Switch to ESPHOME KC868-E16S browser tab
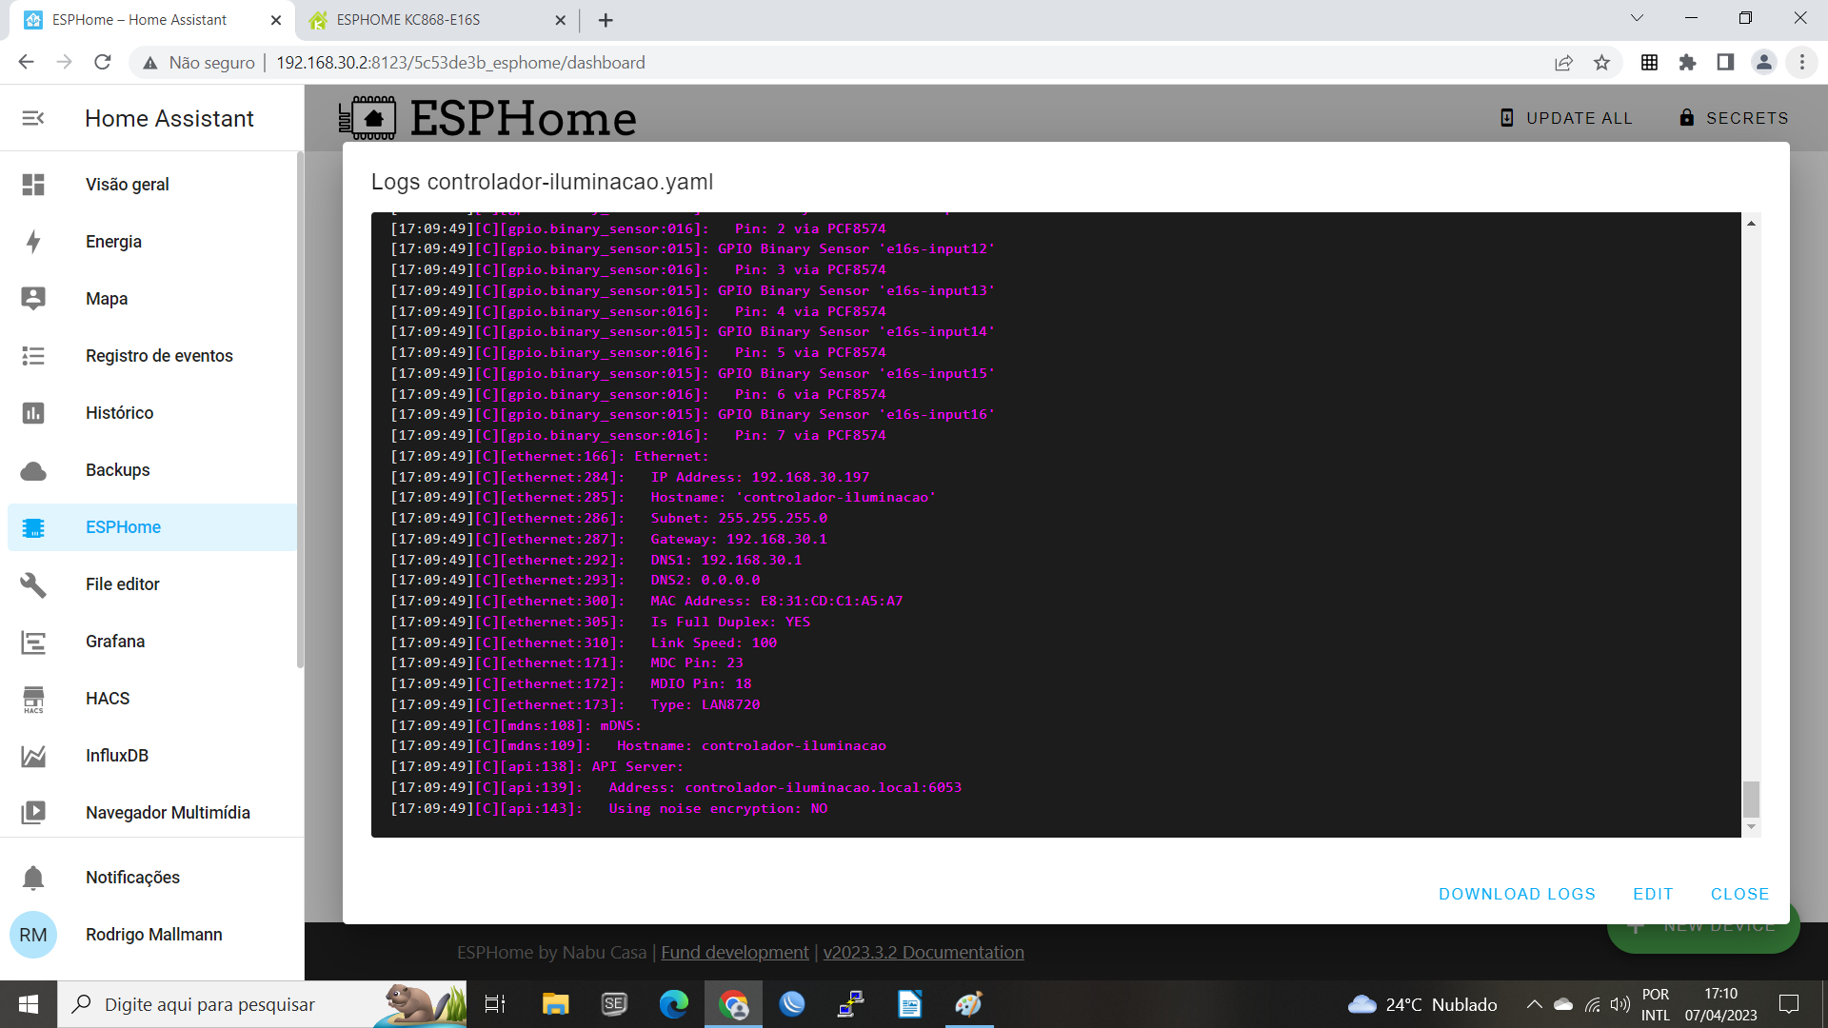1828x1028 pixels. point(407,20)
